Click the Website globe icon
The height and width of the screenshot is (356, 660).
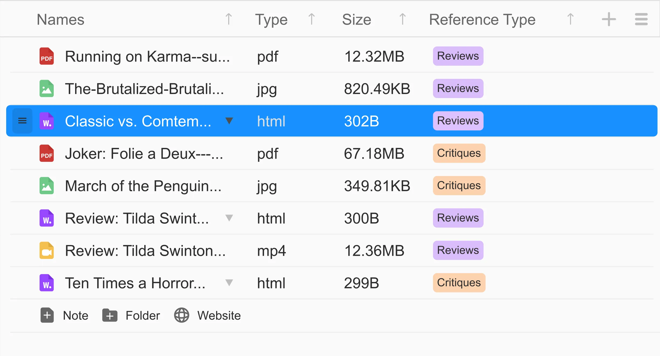pyautogui.click(x=182, y=315)
